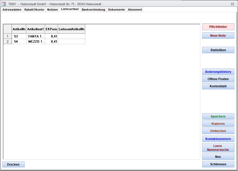Click the Pflichtfelder button

[x=218, y=27]
